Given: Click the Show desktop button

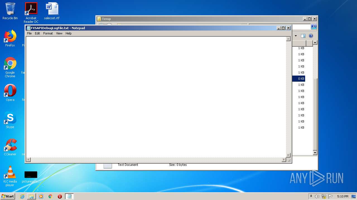Looking at the screenshot, I should point(354,196).
